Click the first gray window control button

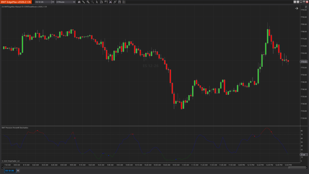pyautogui.click(x=295, y=2)
